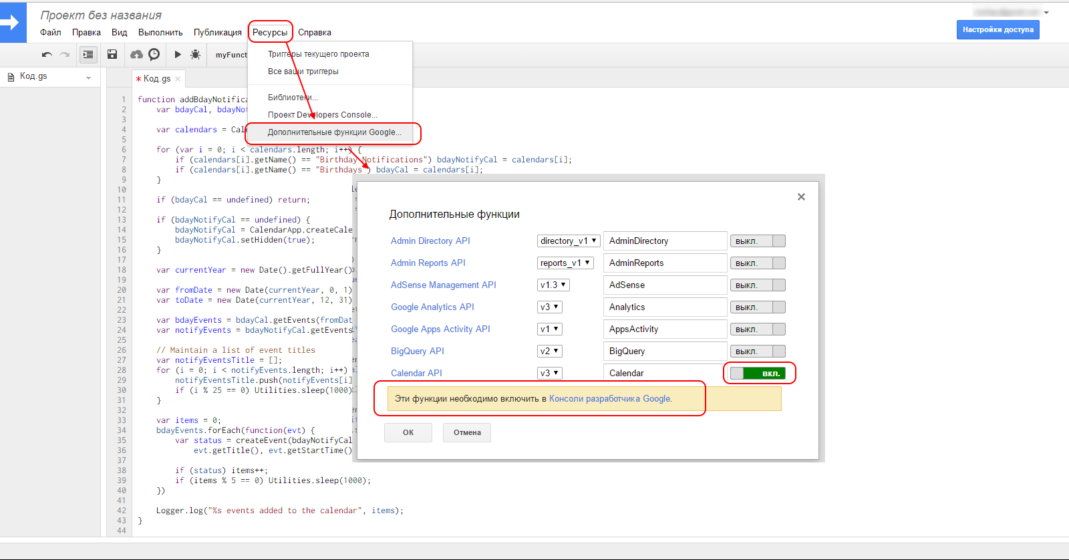Click the OK button in the dialog

[408, 432]
